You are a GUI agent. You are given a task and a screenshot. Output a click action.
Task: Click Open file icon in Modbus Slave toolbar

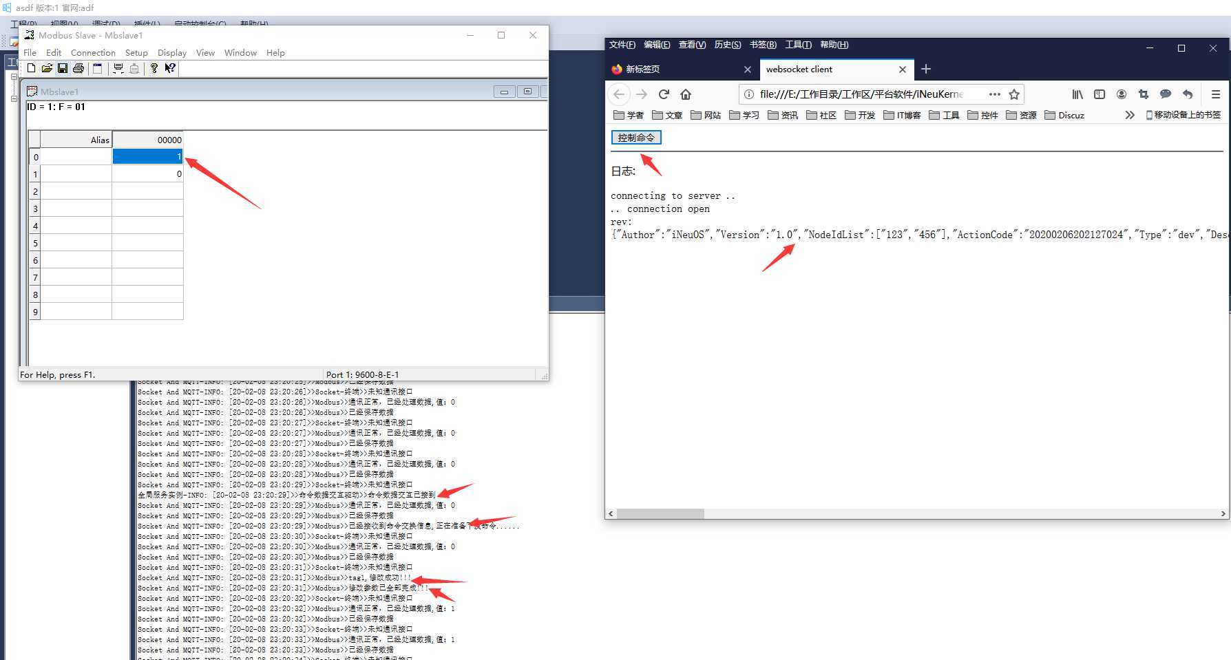point(47,68)
